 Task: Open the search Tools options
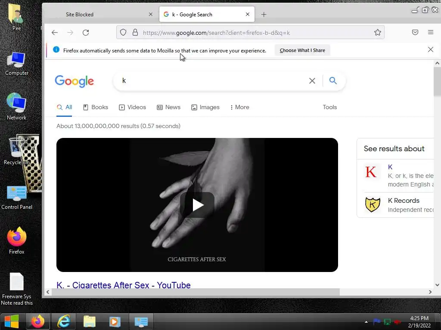(x=329, y=107)
